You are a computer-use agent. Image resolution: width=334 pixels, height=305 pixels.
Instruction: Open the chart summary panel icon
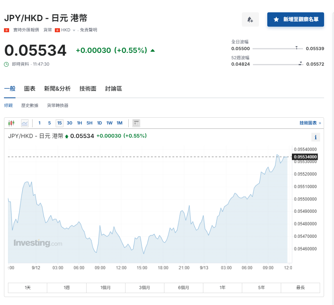point(136,123)
